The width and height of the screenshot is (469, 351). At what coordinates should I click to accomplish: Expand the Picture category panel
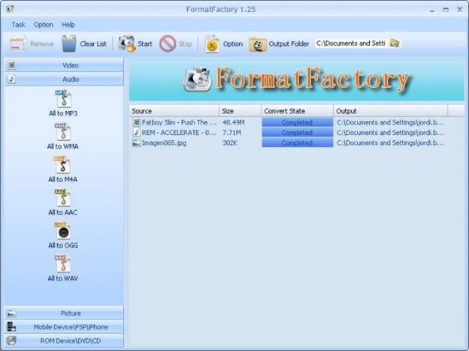click(x=64, y=313)
